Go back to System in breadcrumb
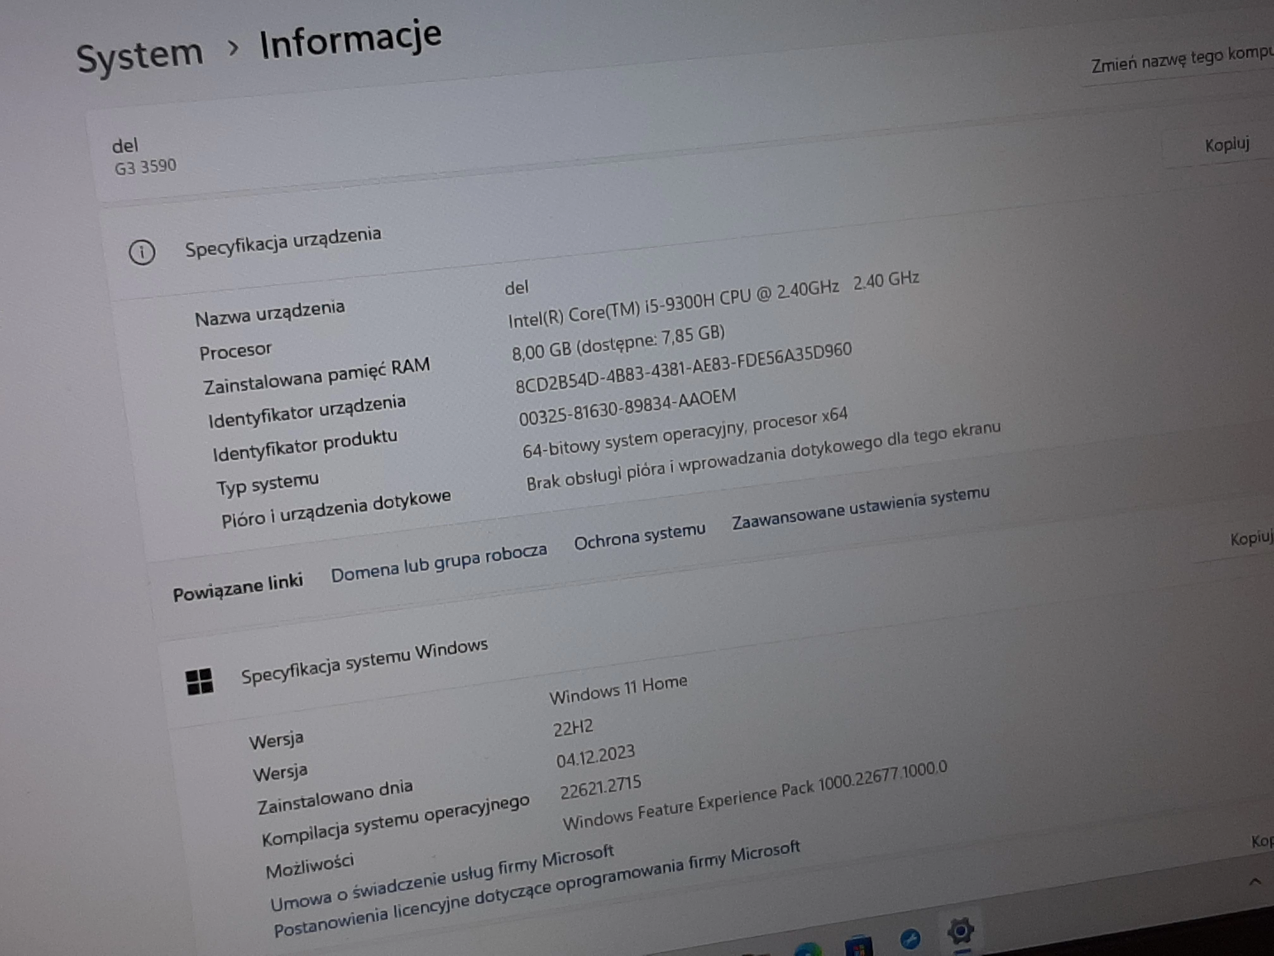 140,57
